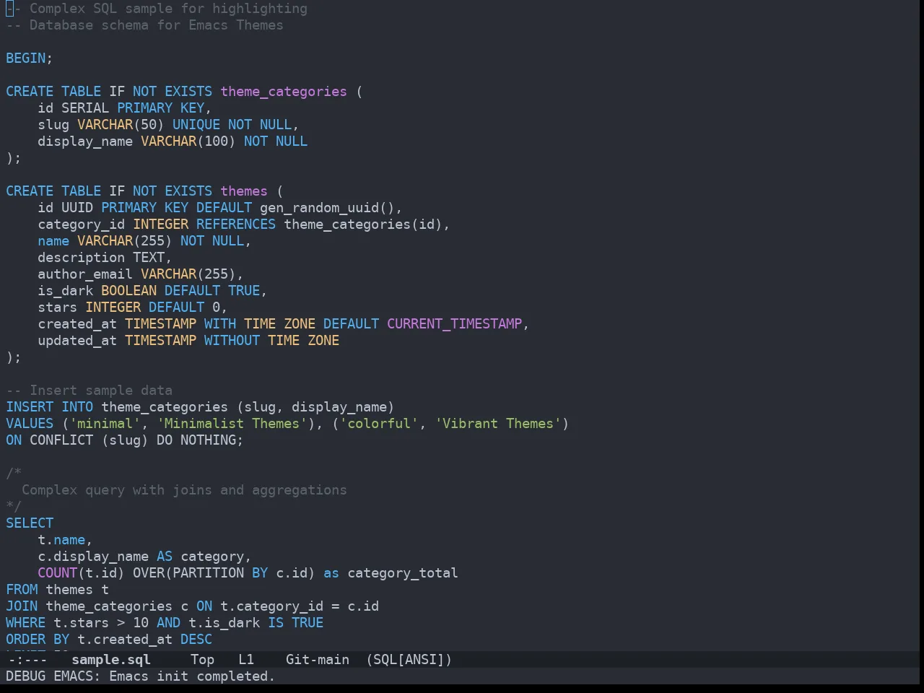This screenshot has height=693, width=924.
Task: Click the author_email column name
Action: tap(85, 274)
